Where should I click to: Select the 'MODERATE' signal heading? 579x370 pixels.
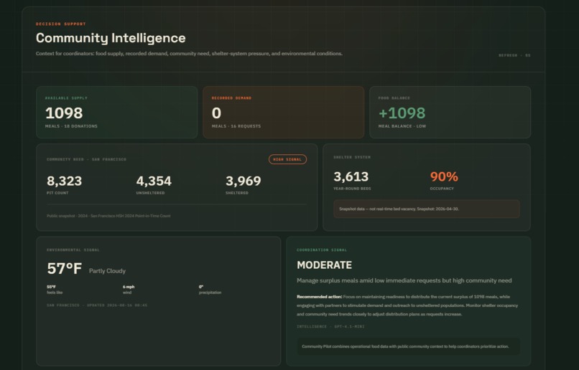point(324,265)
